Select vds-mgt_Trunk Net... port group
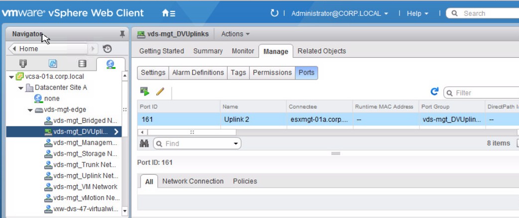The height and width of the screenshot is (218, 519). click(81, 165)
